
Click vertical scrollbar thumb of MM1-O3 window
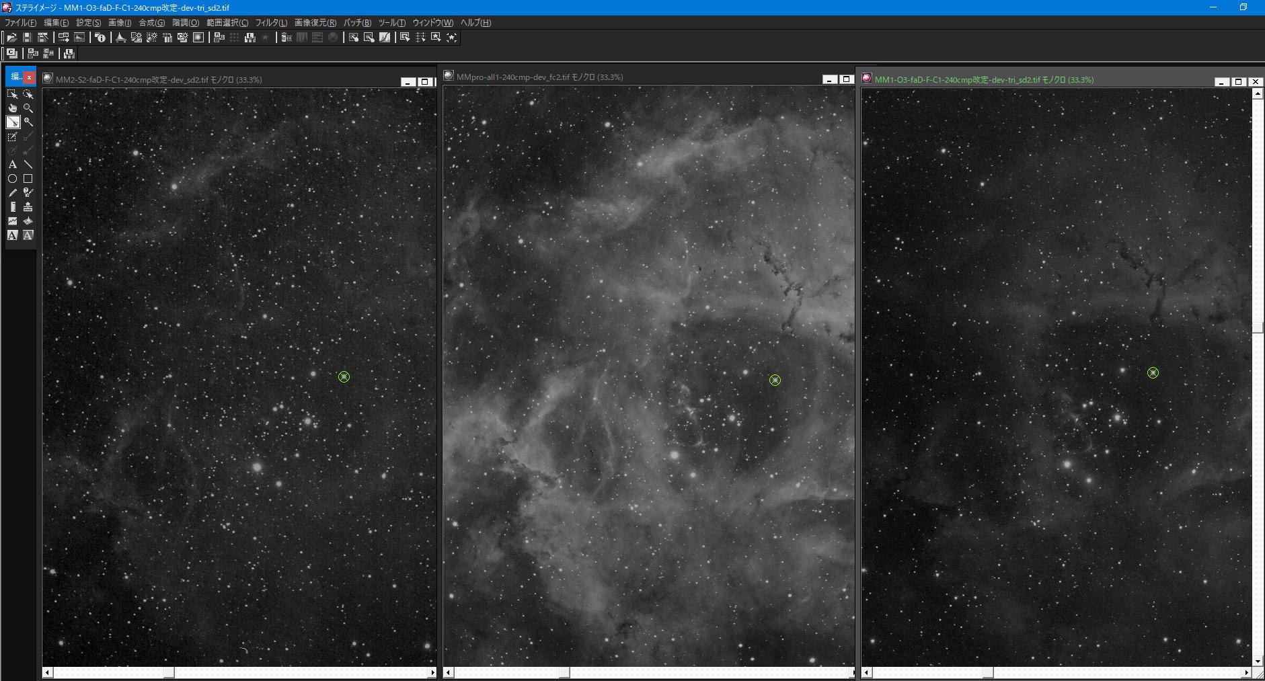[1258, 327]
